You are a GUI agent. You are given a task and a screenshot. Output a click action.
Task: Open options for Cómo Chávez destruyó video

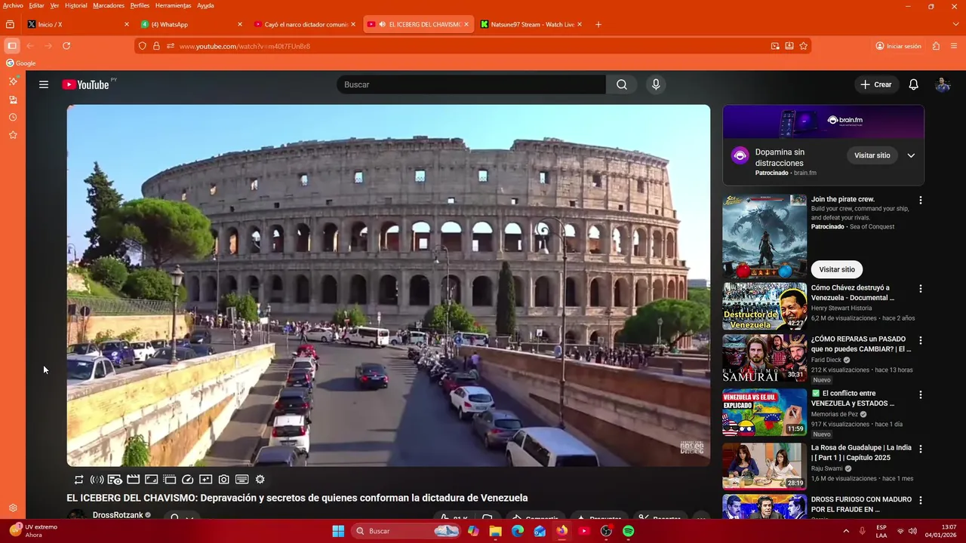click(x=920, y=289)
